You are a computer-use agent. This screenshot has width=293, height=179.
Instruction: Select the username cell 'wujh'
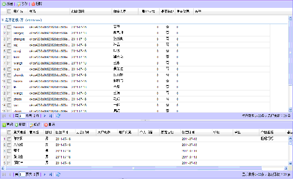click(17, 69)
